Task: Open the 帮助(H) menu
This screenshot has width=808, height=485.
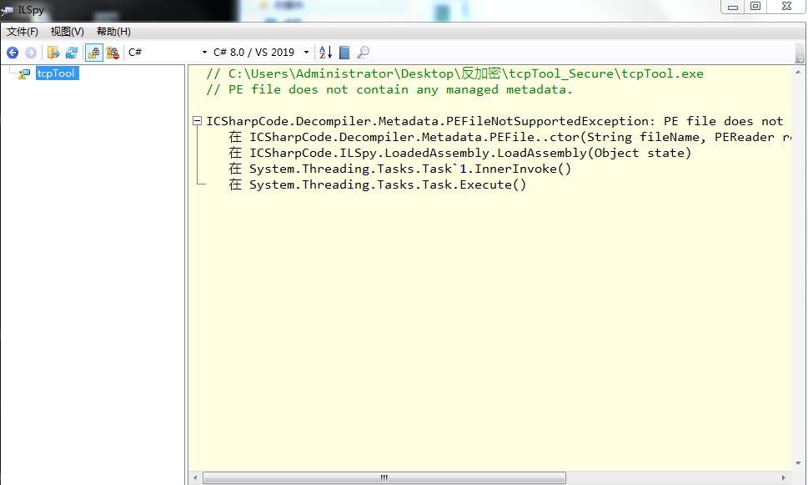Action: pos(113,31)
